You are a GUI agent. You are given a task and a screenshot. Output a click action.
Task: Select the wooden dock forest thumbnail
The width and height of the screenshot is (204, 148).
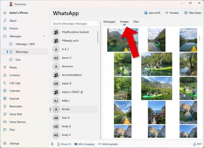123,88
